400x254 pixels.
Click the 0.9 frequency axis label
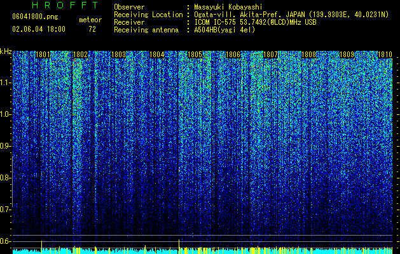[6, 146]
